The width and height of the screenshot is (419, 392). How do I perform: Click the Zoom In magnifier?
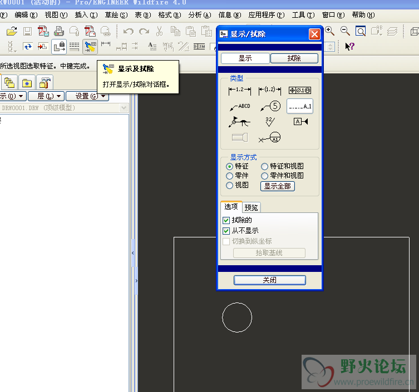coord(330,31)
